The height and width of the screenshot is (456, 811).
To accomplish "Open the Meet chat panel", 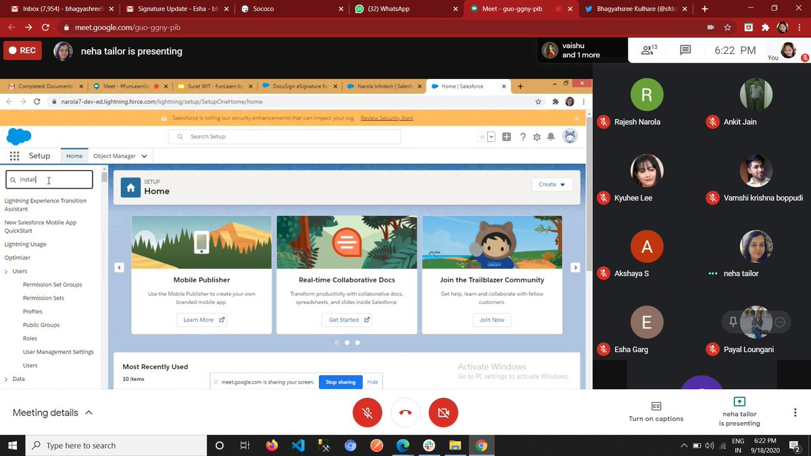I will click(685, 50).
